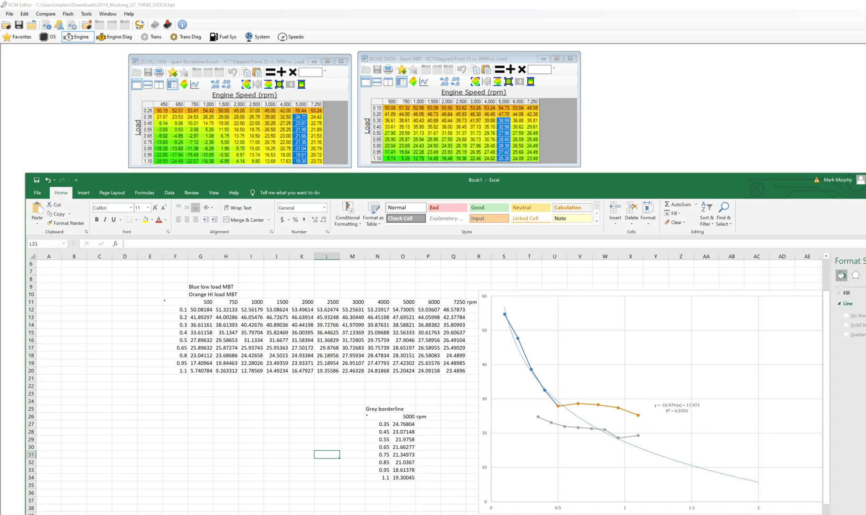The width and height of the screenshot is (866, 515).
Task: Apply the Bad cell style swatch
Action: pyautogui.click(x=447, y=208)
